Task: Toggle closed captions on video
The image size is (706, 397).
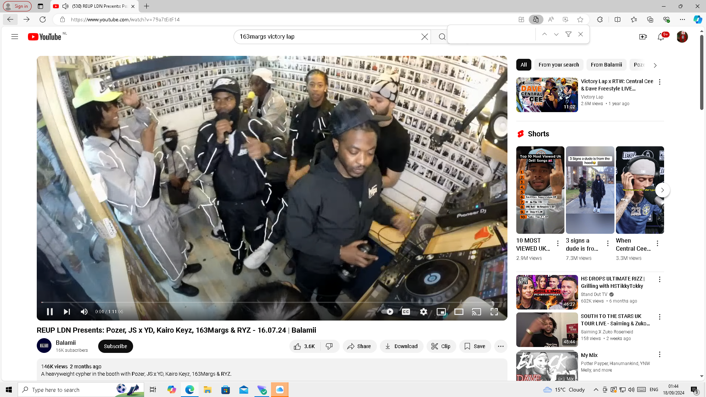Action: click(406, 312)
